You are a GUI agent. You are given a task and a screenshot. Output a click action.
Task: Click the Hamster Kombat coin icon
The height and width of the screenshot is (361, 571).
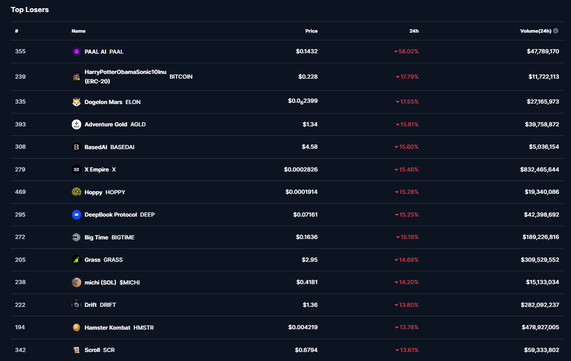pos(77,327)
